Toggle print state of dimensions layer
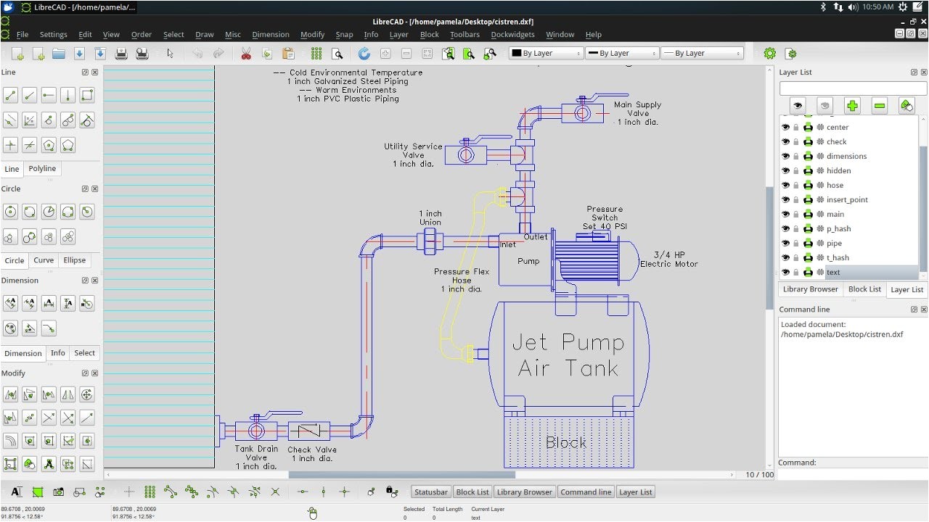This screenshot has width=929, height=522. click(x=808, y=157)
